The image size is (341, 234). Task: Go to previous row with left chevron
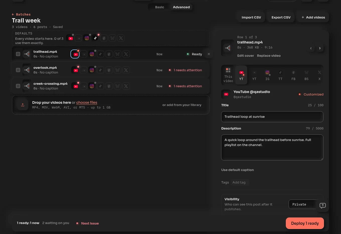coord(311,48)
